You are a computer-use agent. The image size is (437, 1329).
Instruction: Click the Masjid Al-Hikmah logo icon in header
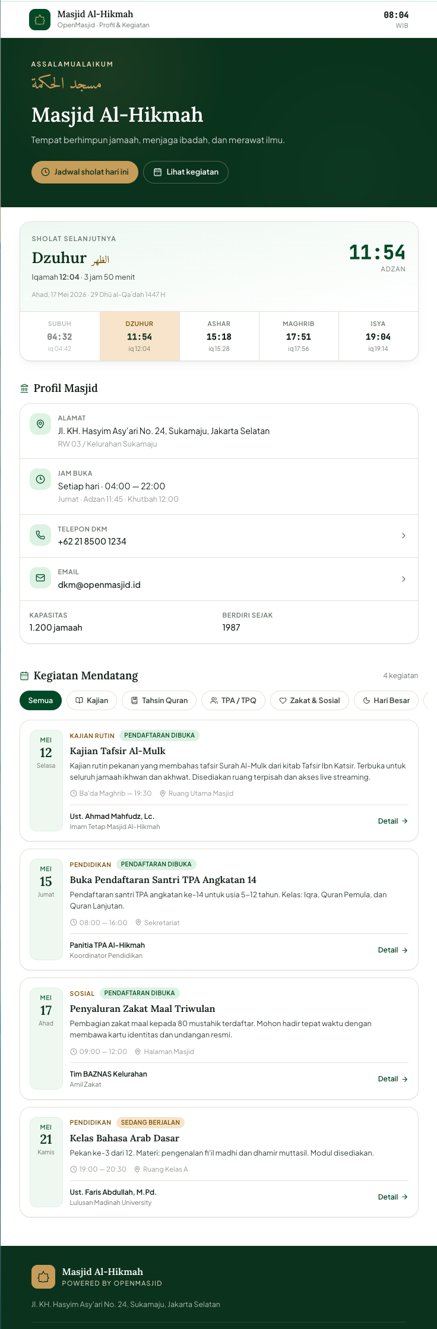tap(40, 20)
